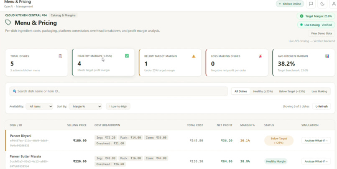Click the ₹180.00 selling price
The width and height of the screenshot is (337, 169).
pyautogui.click(x=80, y=141)
